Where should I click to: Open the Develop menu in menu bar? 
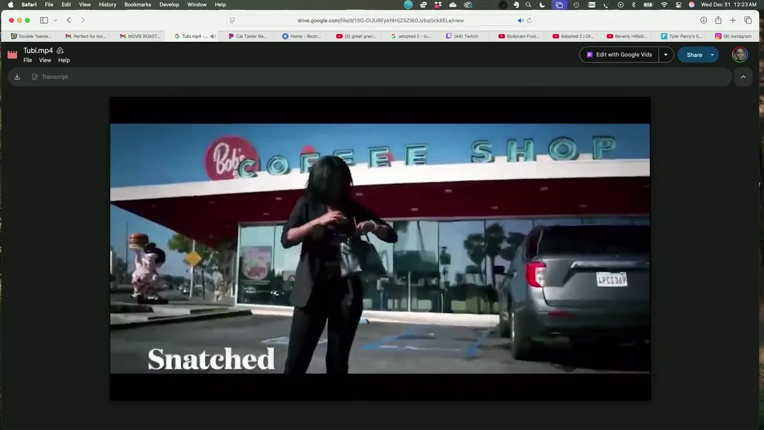(170, 5)
